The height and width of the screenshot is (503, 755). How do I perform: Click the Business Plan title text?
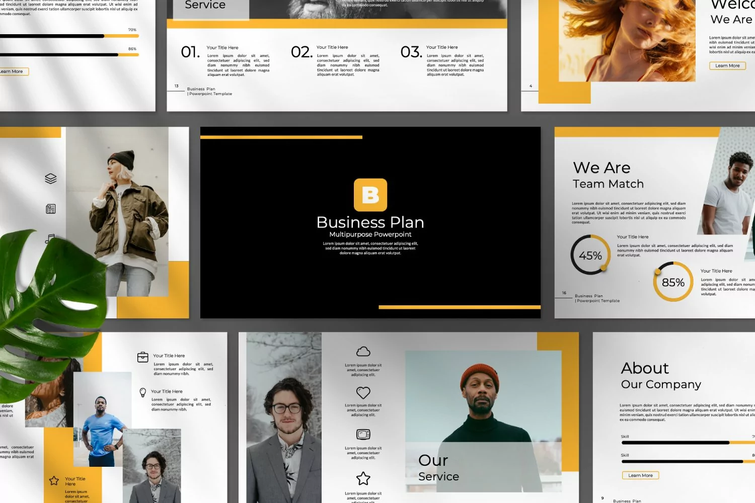[x=370, y=222]
